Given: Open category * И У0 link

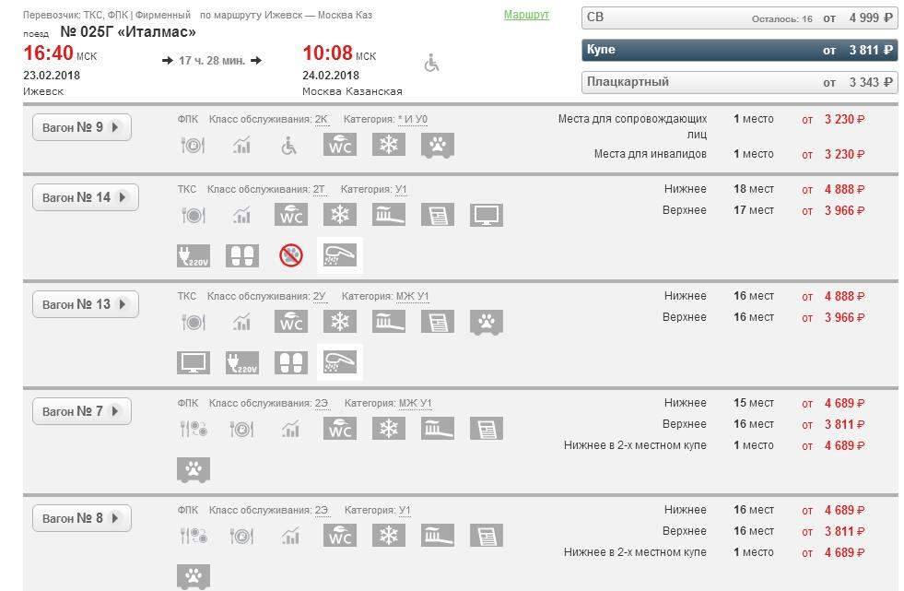Looking at the screenshot, I should [x=413, y=119].
